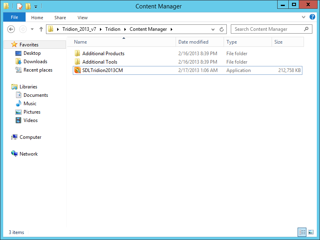Click the SDLTridion2013CM application icon
This screenshot has height=240, width=320.
click(78, 70)
